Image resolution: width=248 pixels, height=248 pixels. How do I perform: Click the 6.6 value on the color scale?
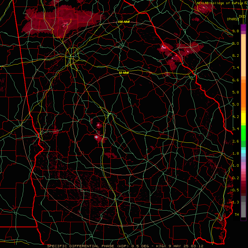click(x=236, y=80)
